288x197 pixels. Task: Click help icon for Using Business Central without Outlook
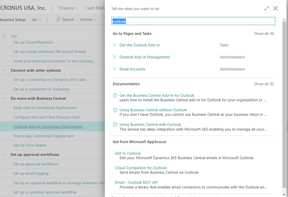[x=115, y=110]
